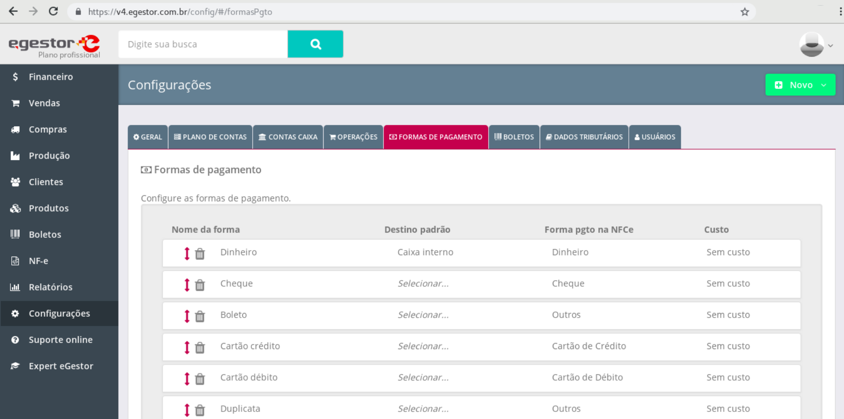Switch to the Usuários tab
Screen dimensions: 844x419
pos(655,137)
